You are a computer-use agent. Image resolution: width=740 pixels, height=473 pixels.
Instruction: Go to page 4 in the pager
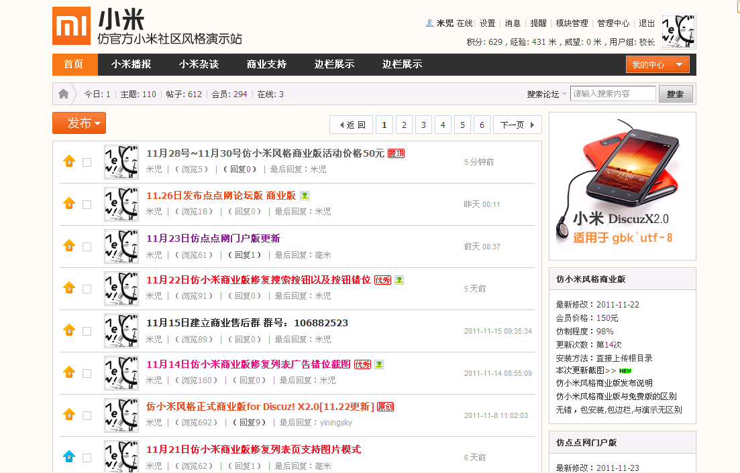(x=443, y=125)
